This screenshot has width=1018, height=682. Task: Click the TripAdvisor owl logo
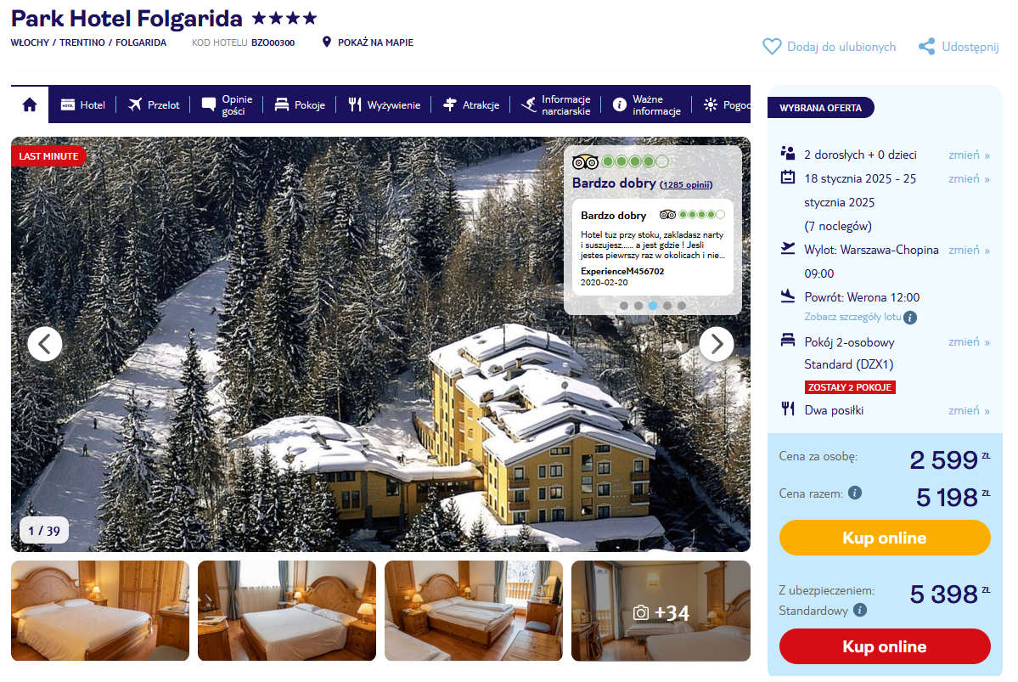coord(585,161)
